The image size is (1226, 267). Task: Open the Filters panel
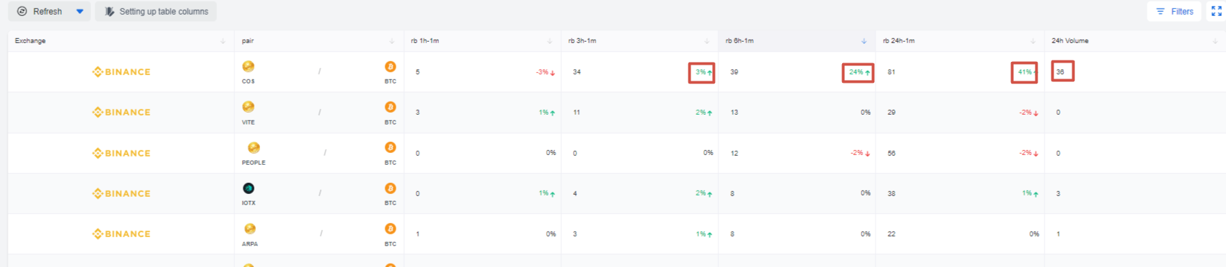(1175, 11)
